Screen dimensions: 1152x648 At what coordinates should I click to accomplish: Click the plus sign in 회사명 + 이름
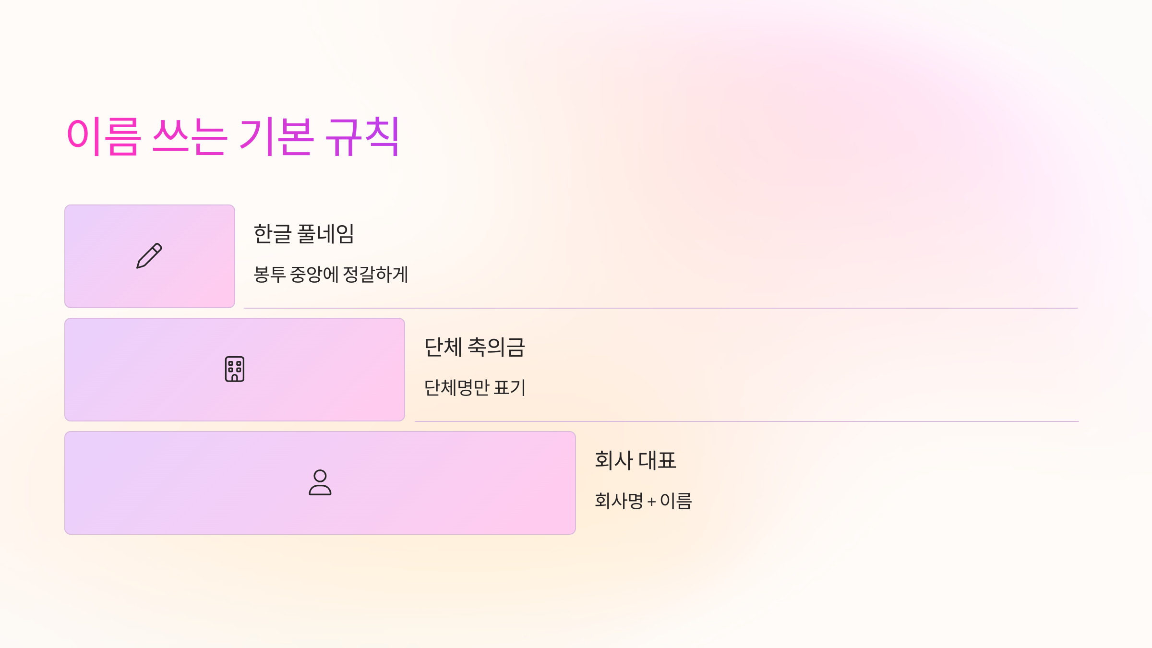point(651,502)
